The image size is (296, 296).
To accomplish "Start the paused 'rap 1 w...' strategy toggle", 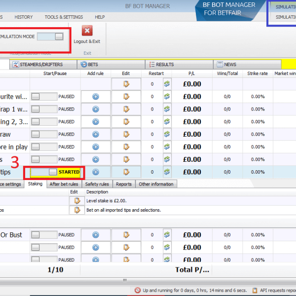I will coord(44,109).
